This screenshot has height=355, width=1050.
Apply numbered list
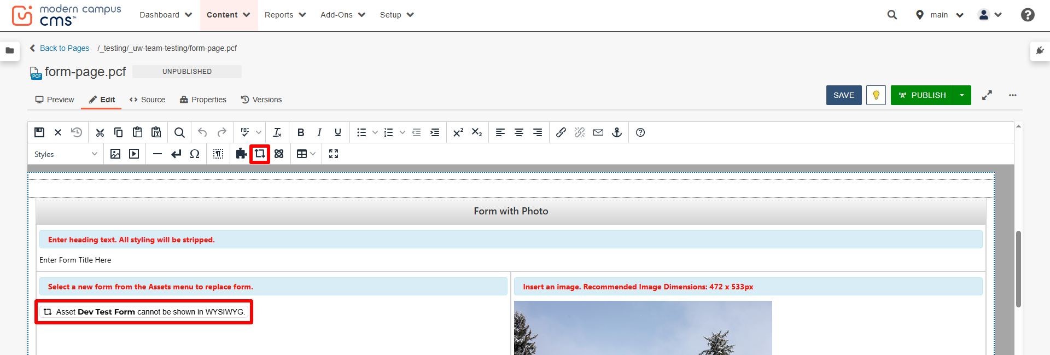point(389,132)
